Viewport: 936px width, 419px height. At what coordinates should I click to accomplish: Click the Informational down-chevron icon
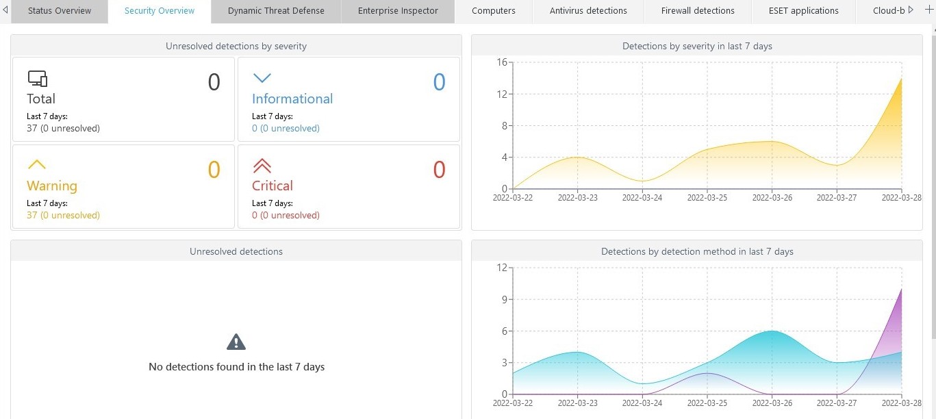coord(262,78)
